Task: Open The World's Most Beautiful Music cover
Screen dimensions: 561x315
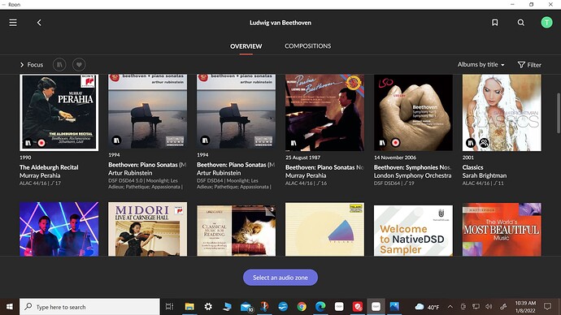Action: pyautogui.click(x=502, y=229)
